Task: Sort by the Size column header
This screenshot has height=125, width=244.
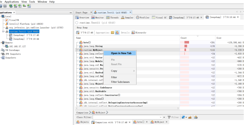Action: coord(230,38)
